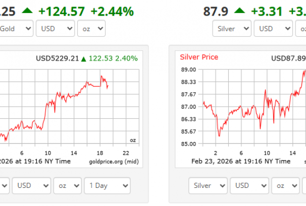Expand the USD dropdown below the gold chart
Image resolution: width=306 pixels, height=206 pixels.
[x=32, y=185]
